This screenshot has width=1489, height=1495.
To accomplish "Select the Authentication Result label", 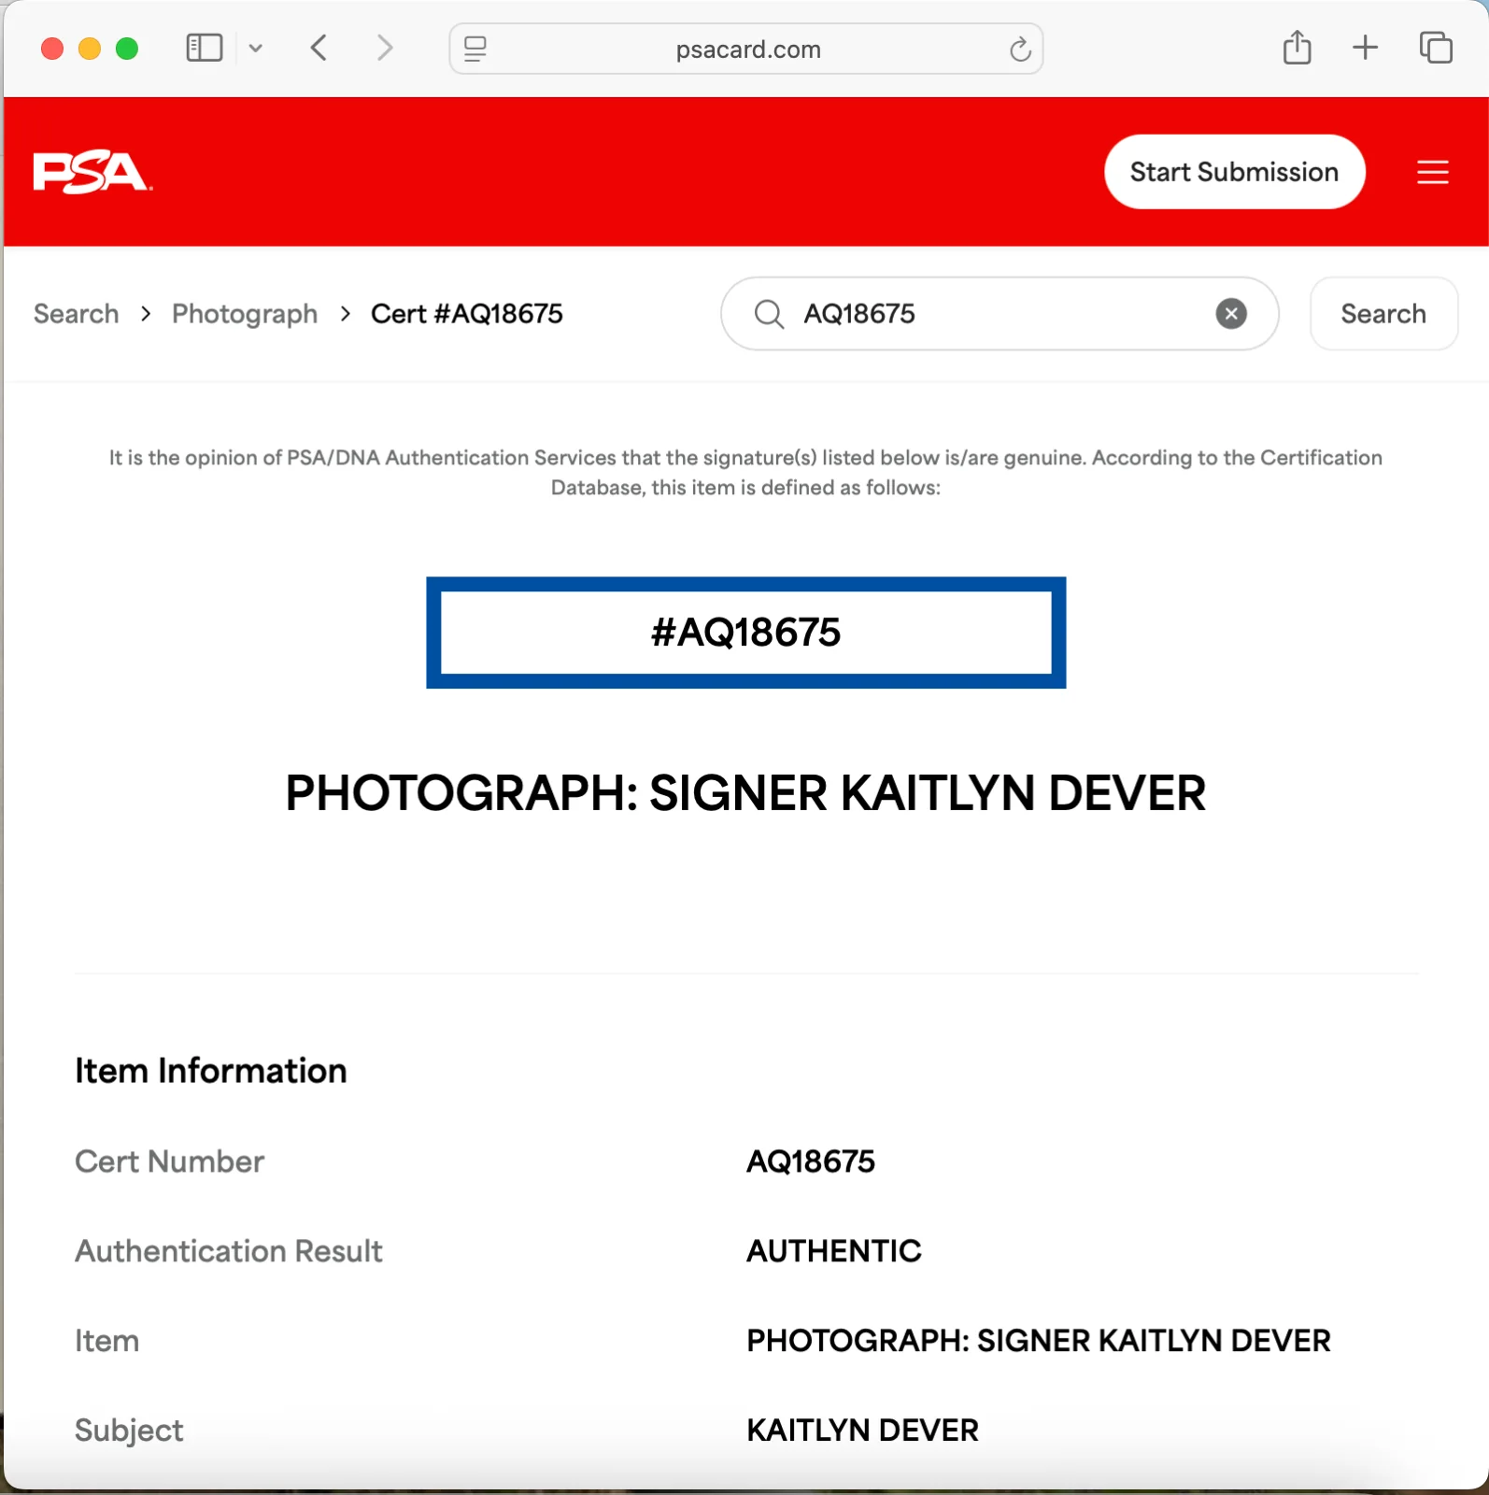I will pyautogui.click(x=229, y=1251).
